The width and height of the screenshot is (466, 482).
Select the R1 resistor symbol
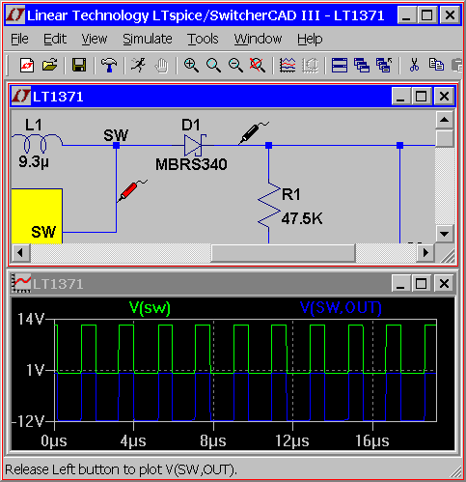(x=269, y=205)
